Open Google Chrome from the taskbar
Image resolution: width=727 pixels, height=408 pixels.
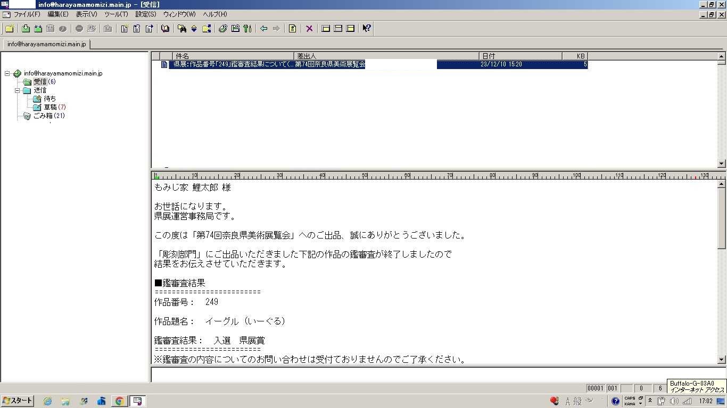tap(120, 401)
